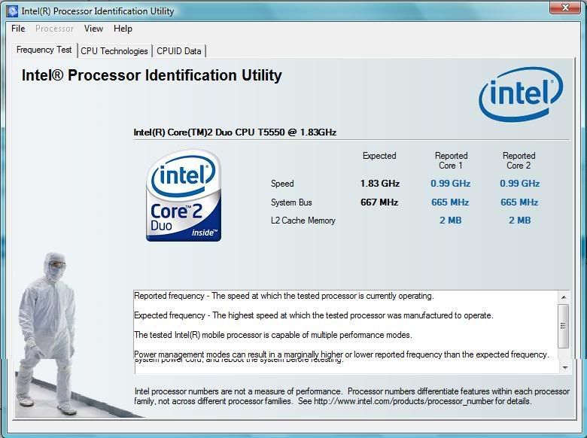Click the Power management modes line
587x438 pixels.
pos(341,354)
